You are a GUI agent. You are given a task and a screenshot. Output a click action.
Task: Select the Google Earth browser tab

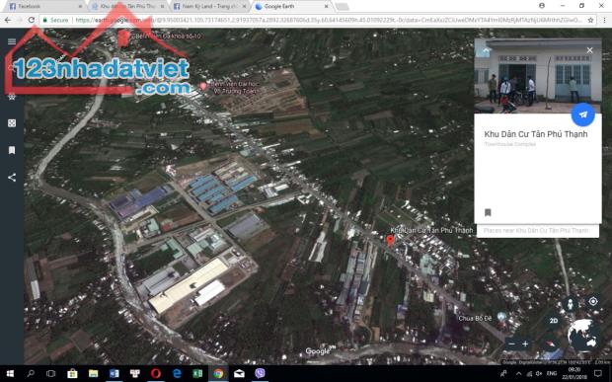291,6
